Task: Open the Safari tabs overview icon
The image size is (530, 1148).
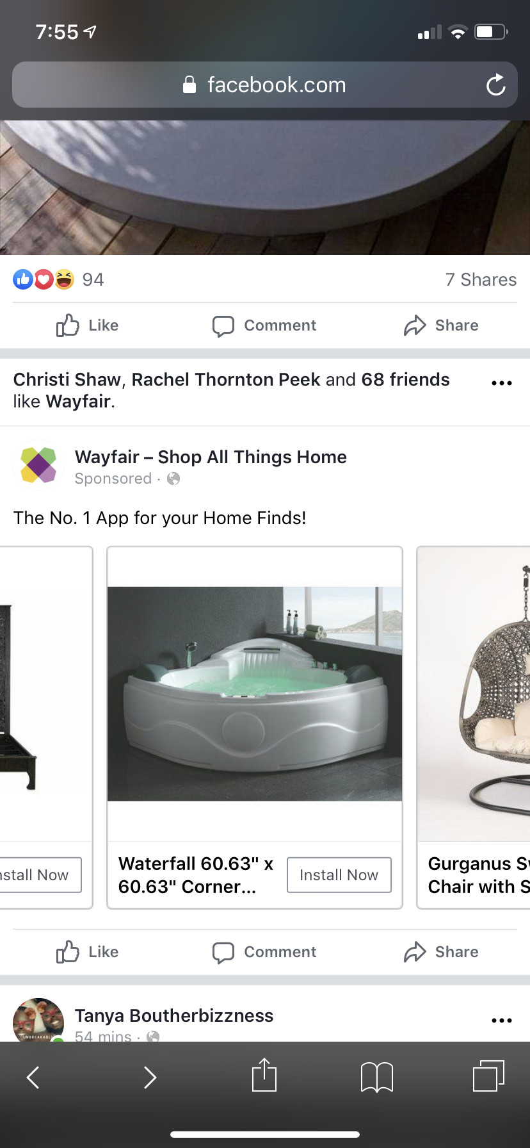Action: [489, 1076]
